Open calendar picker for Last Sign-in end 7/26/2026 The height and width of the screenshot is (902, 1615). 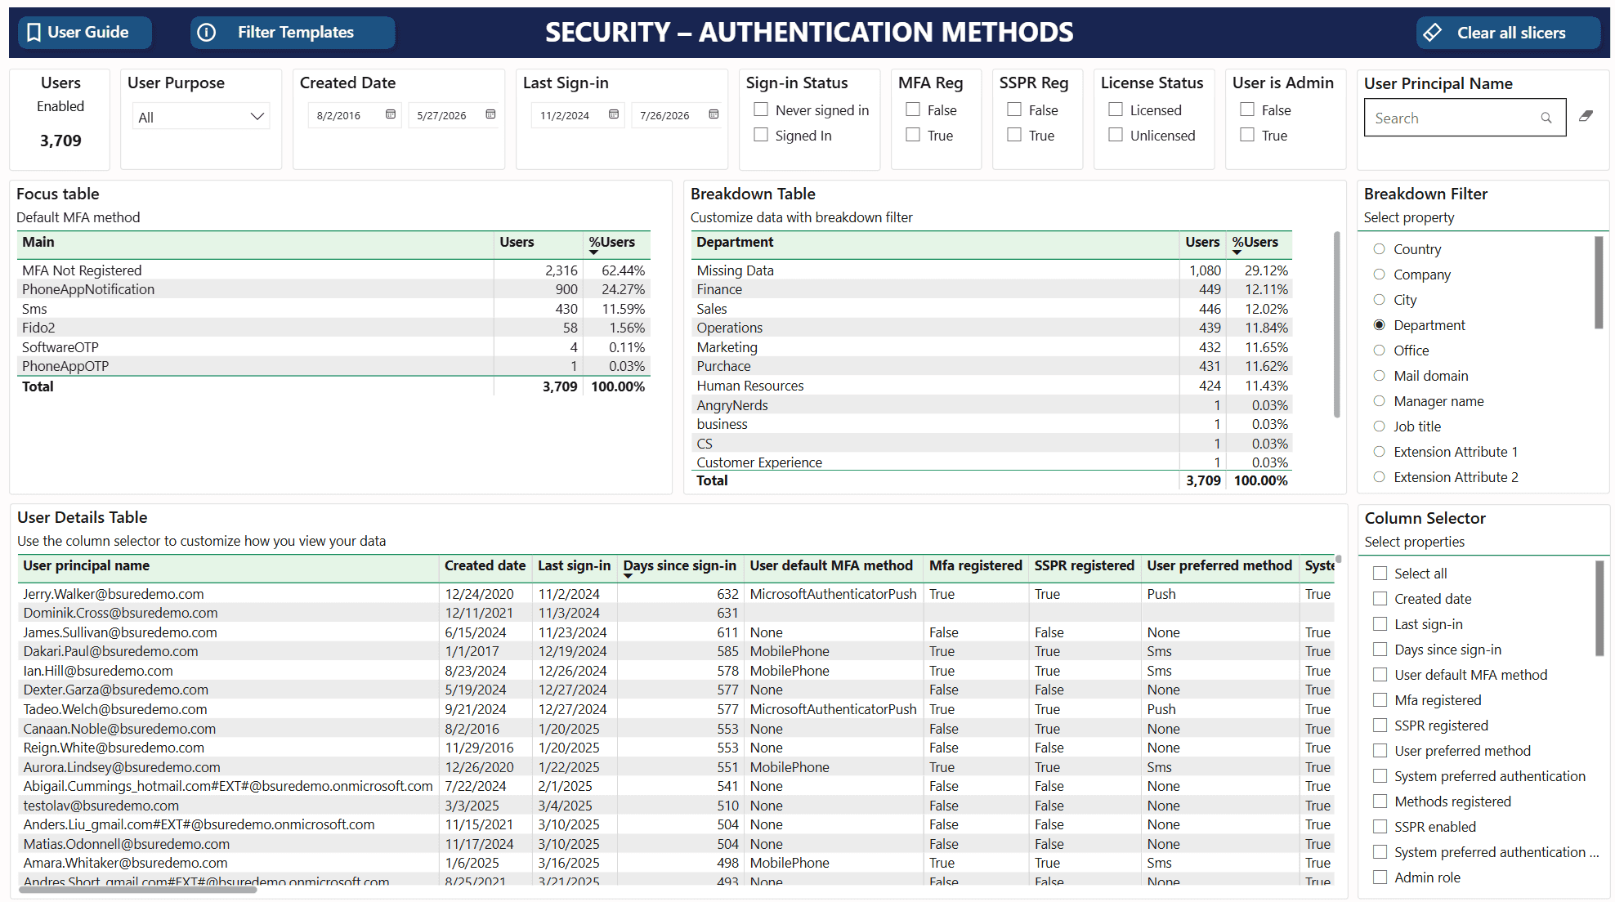pyautogui.click(x=714, y=114)
